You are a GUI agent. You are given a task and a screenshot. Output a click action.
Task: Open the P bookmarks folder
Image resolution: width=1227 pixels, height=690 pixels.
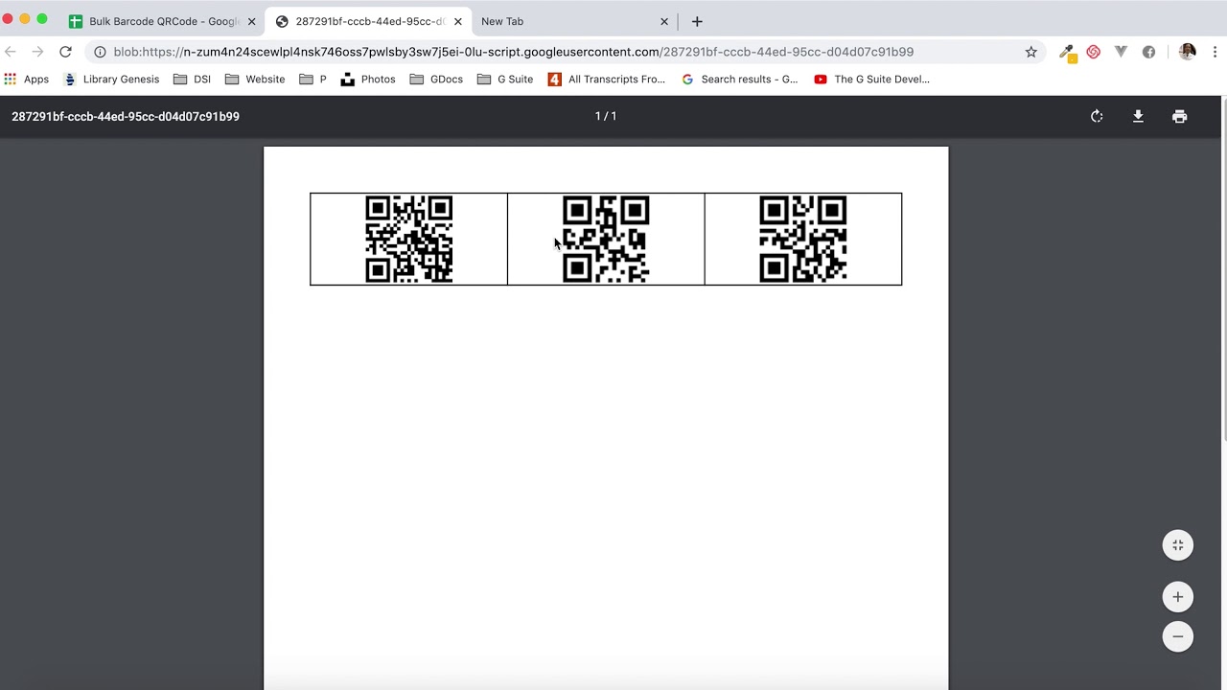[x=313, y=80]
